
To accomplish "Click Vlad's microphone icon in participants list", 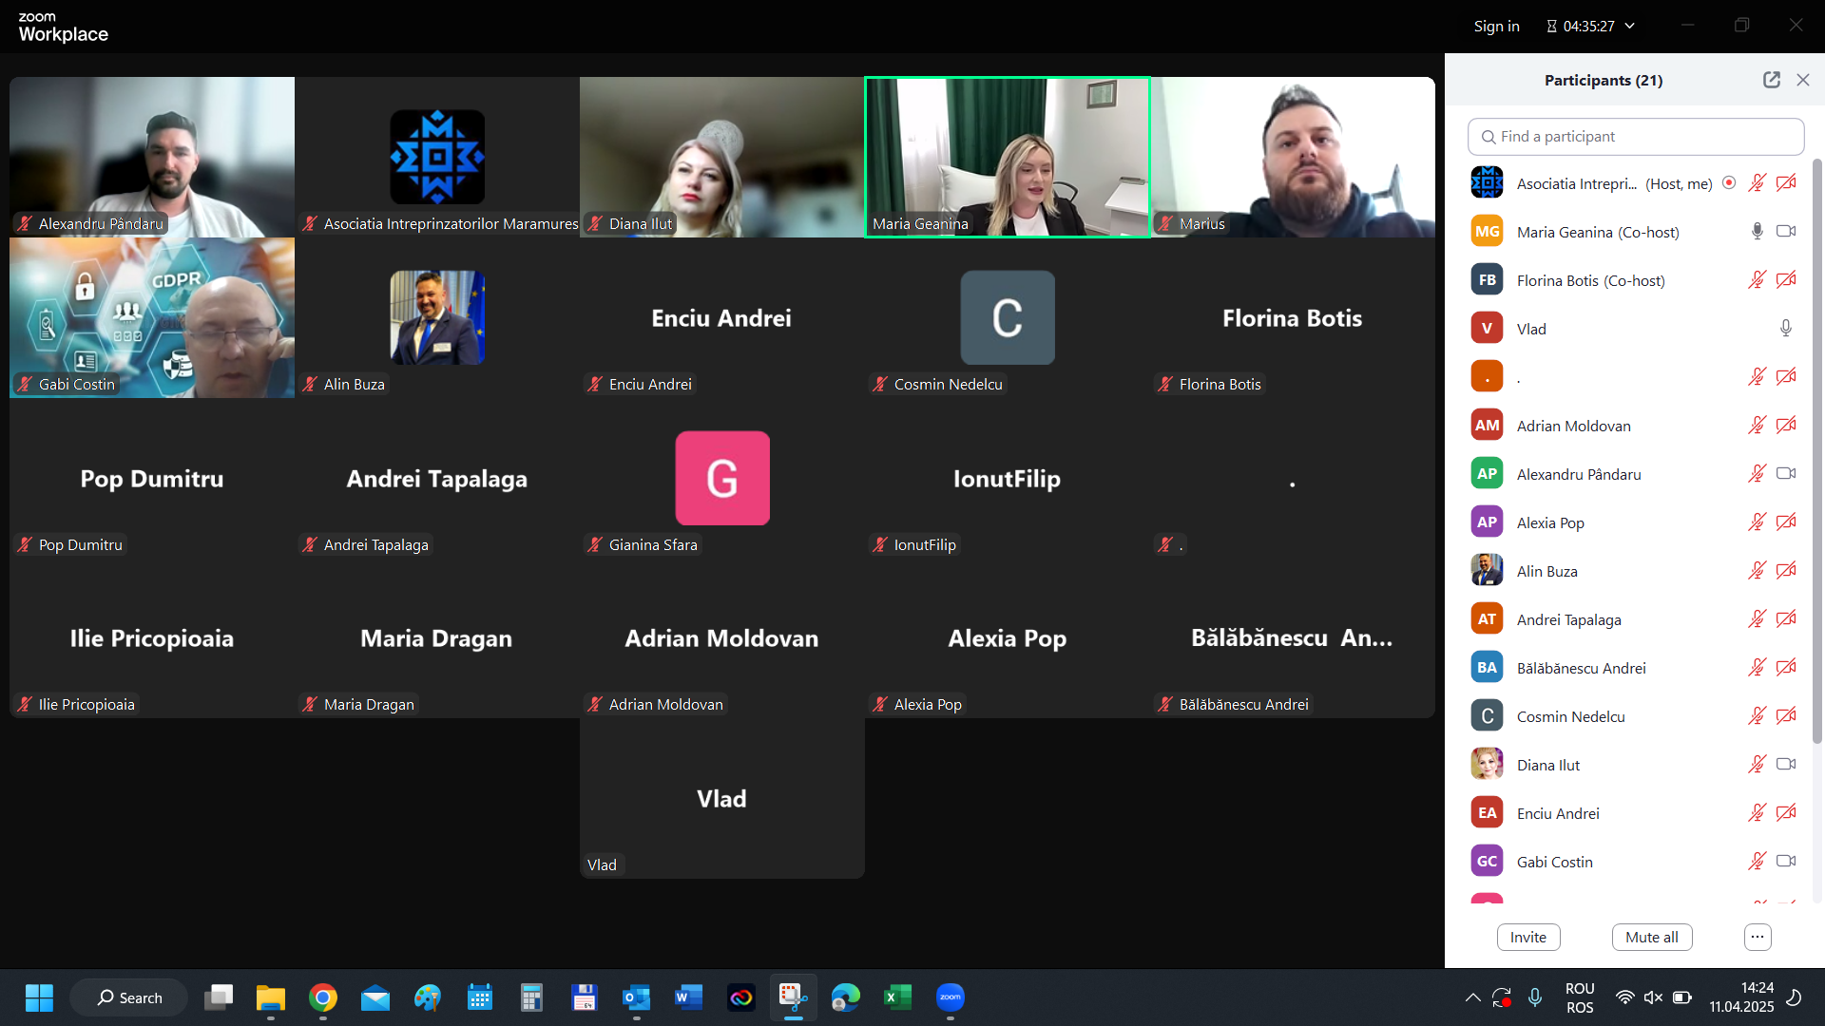I will pos(1786,328).
